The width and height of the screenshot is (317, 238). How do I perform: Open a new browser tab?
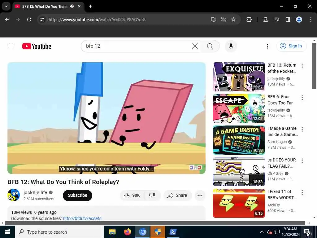(90, 6)
